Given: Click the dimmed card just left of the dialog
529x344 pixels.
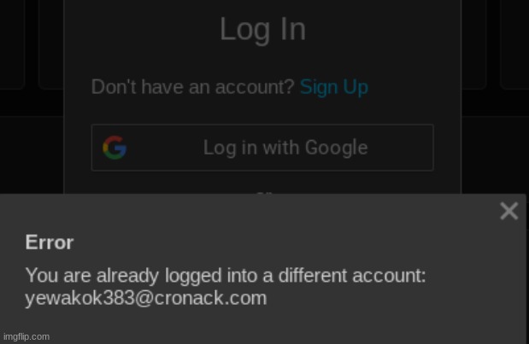Looking at the screenshot, I should click(x=51, y=44).
